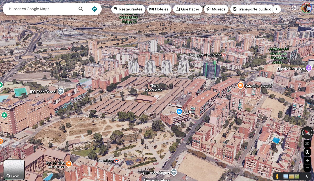Viewport: 314px width, 181px height.
Task: Select the Bar La Viña restaurant marker
Action: coord(69,164)
